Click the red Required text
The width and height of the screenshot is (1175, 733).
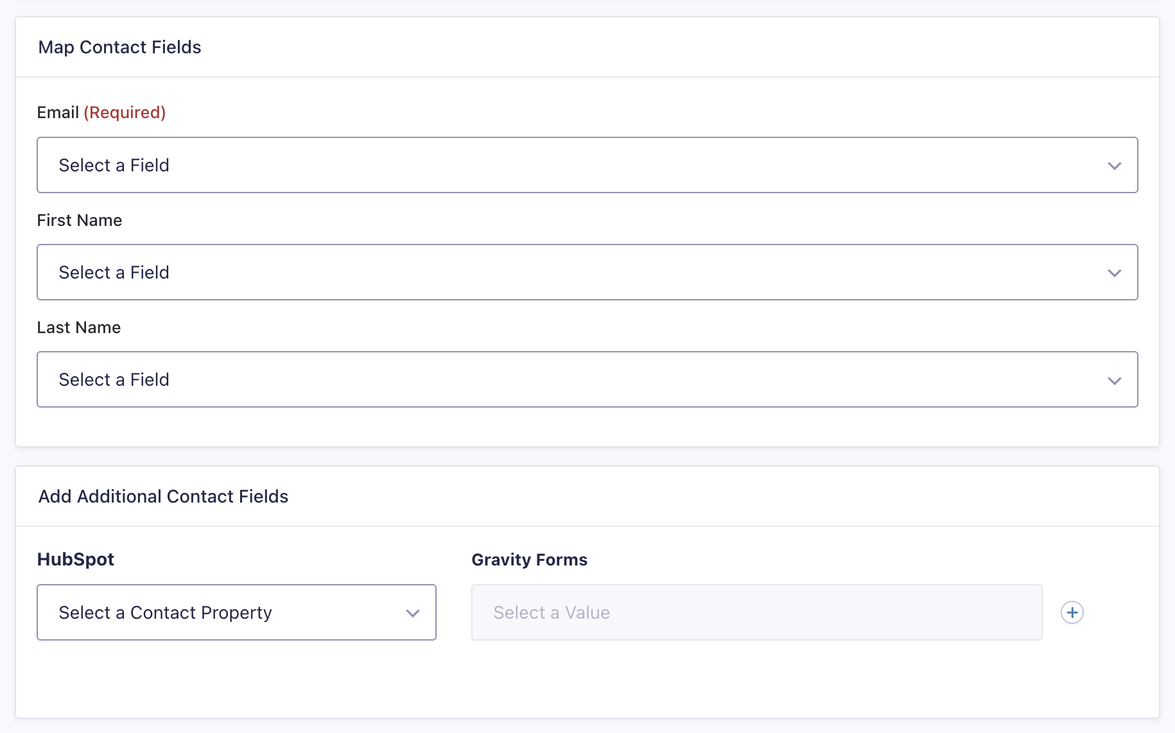[x=125, y=112]
